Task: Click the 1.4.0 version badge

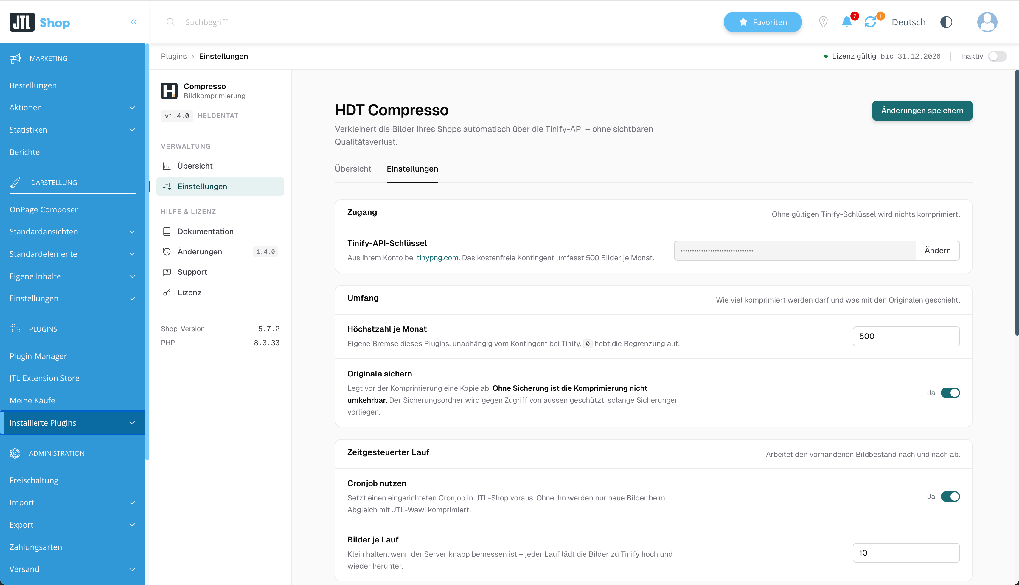Action: 265,251
